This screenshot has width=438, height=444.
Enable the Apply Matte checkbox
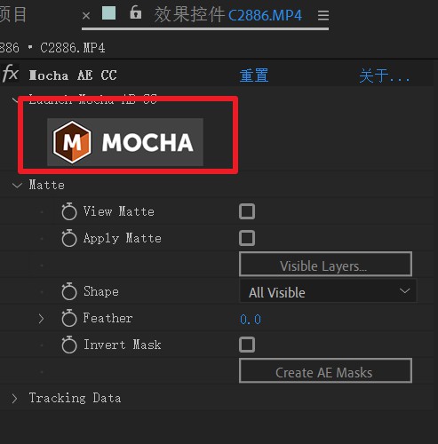tap(247, 238)
